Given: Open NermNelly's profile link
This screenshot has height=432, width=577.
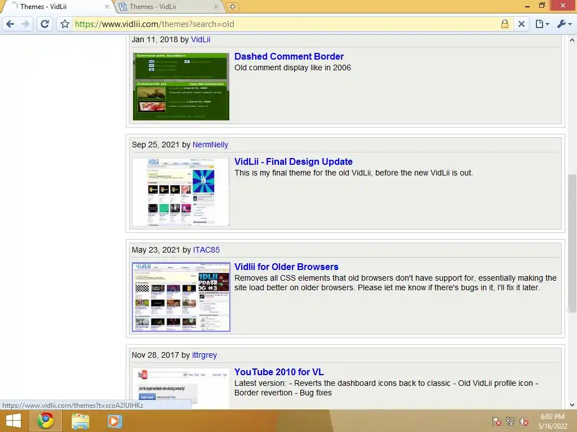Looking at the screenshot, I should tap(210, 145).
